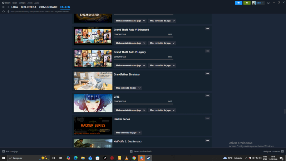Open File Explorer from taskbar
This screenshot has width=286, height=161.
coord(83,158)
